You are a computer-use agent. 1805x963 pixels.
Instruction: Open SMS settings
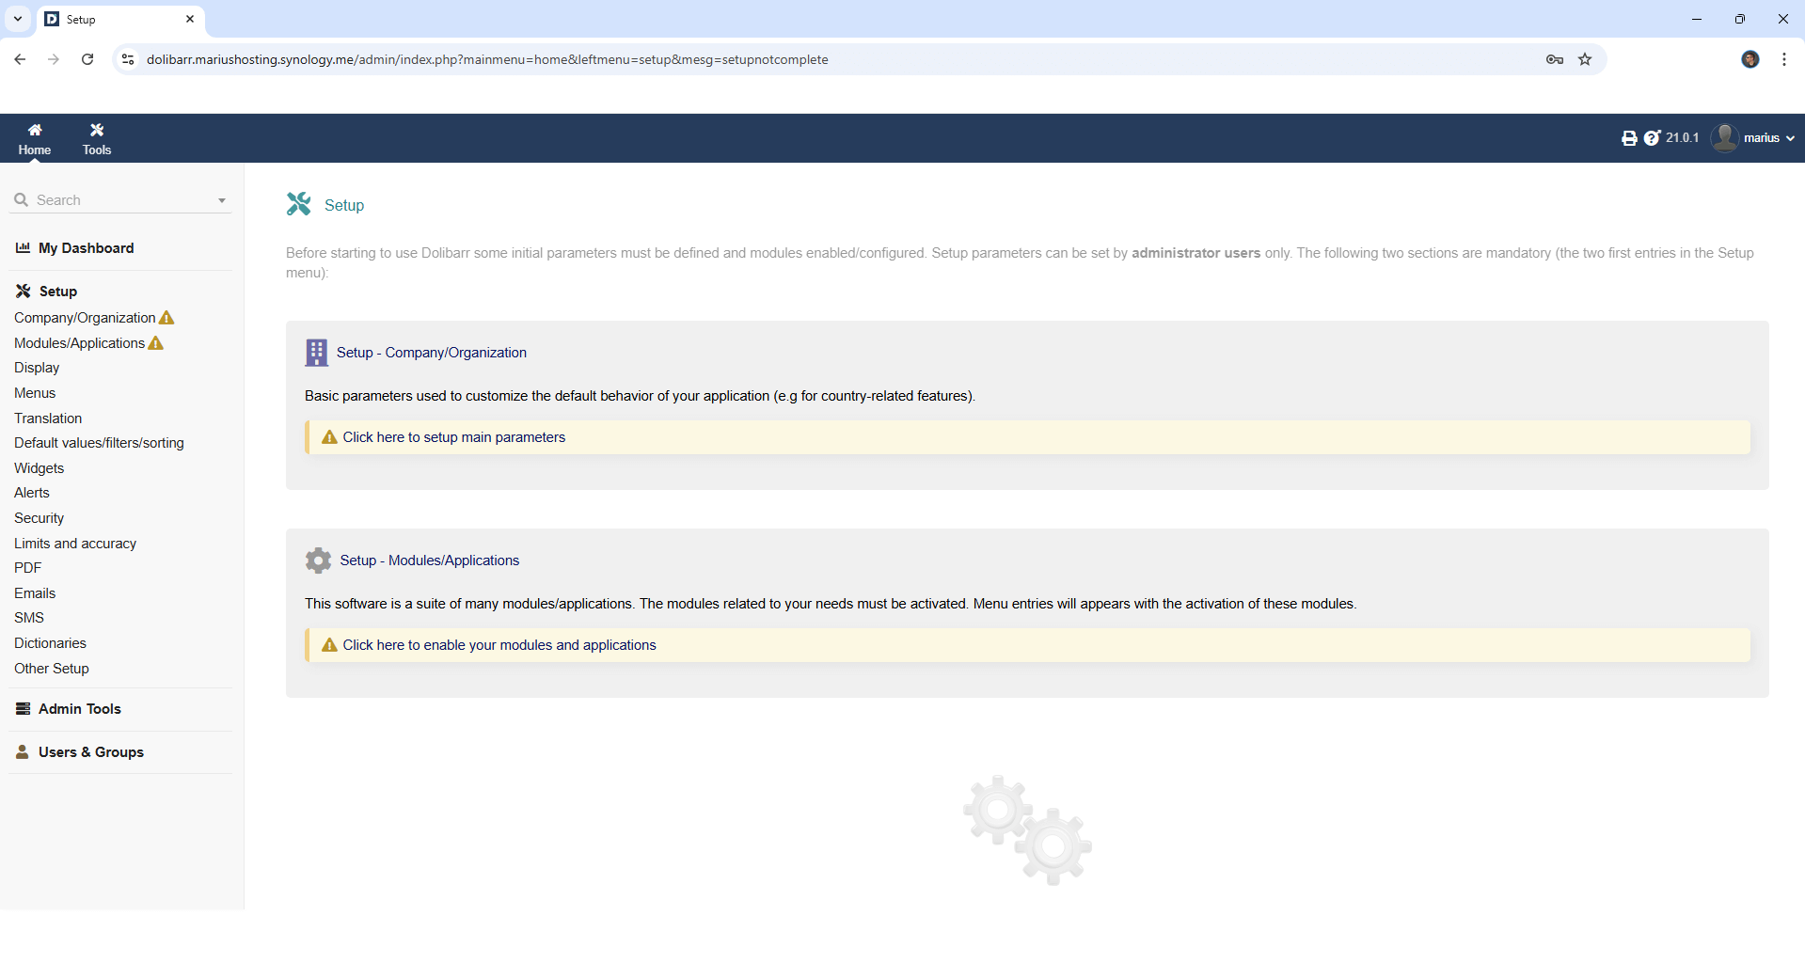[29, 618]
